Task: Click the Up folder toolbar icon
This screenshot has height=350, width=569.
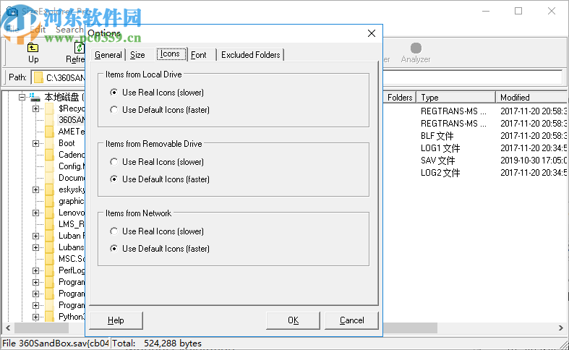Action: click(x=33, y=48)
